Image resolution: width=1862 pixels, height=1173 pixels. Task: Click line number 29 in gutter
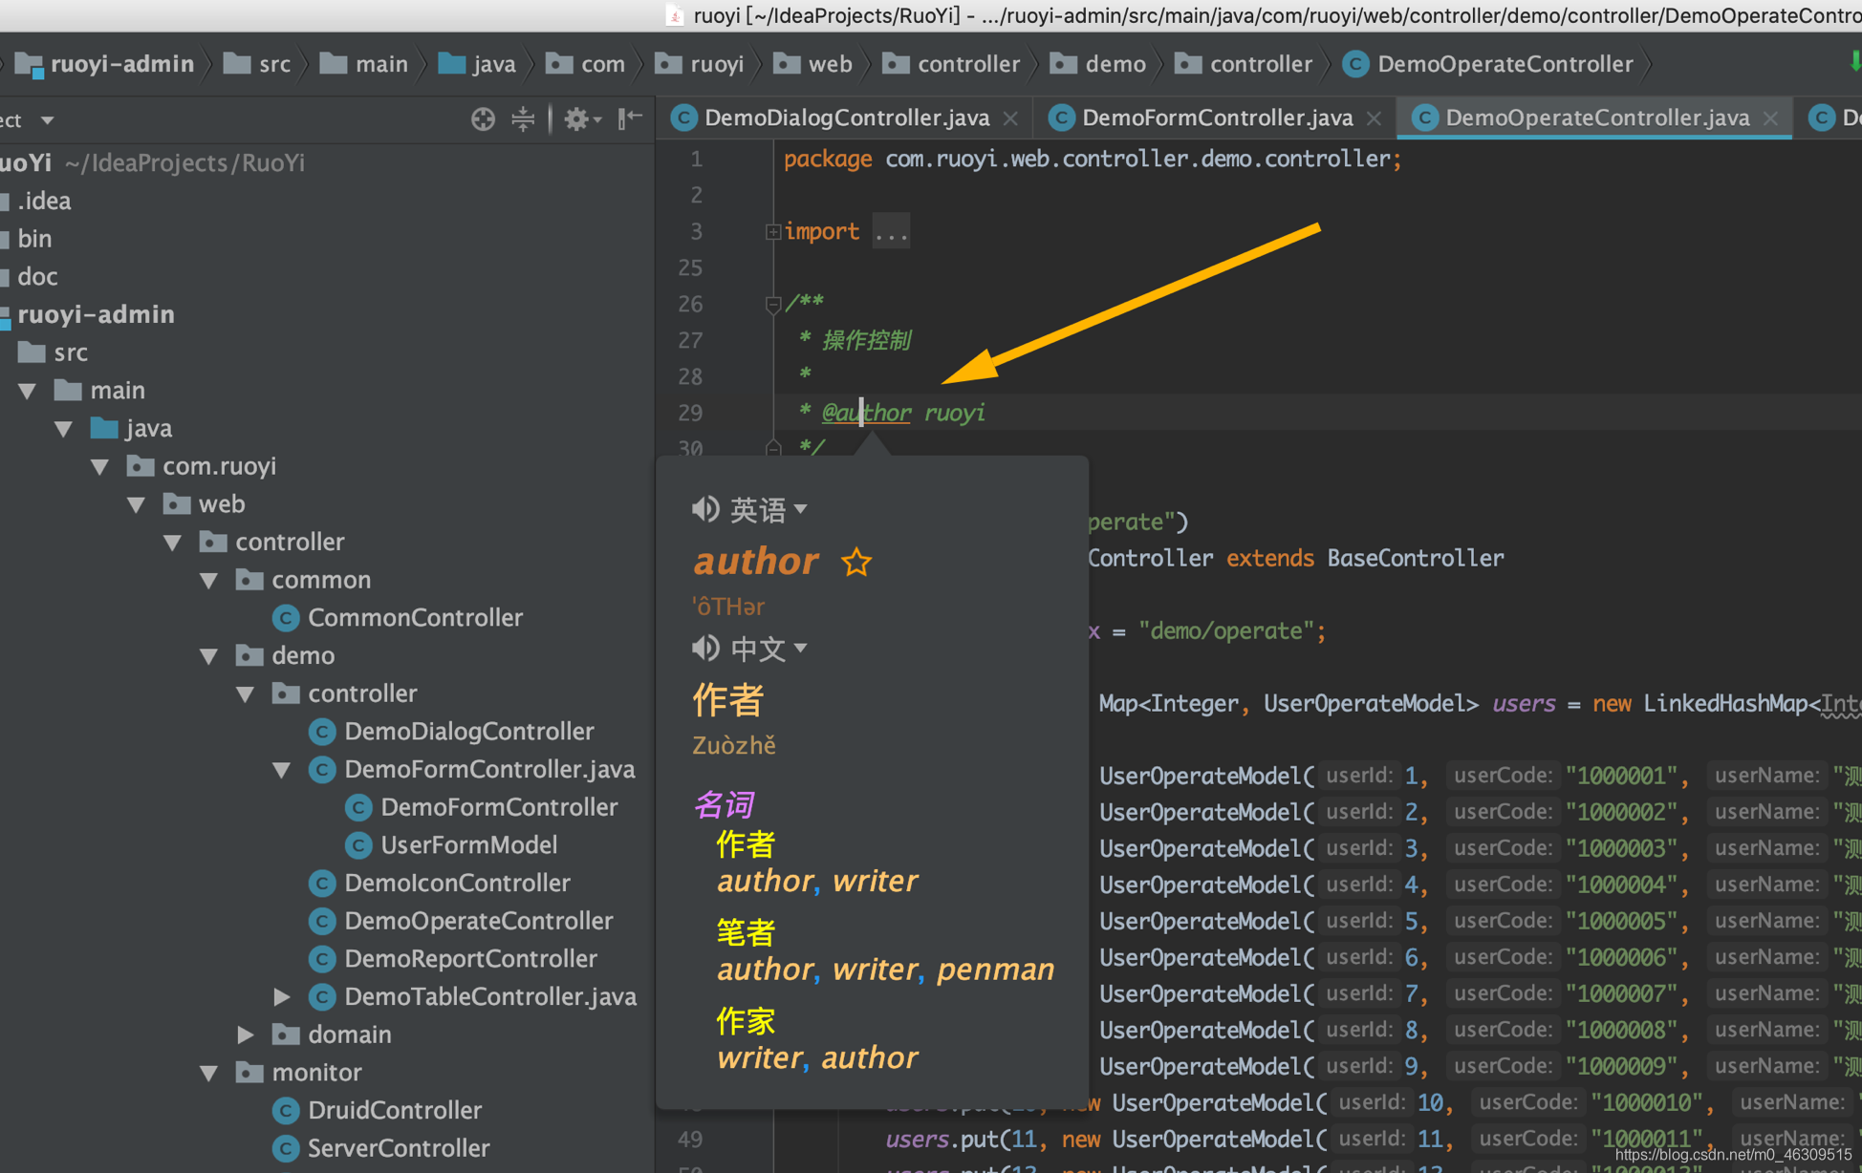(x=690, y=413)
